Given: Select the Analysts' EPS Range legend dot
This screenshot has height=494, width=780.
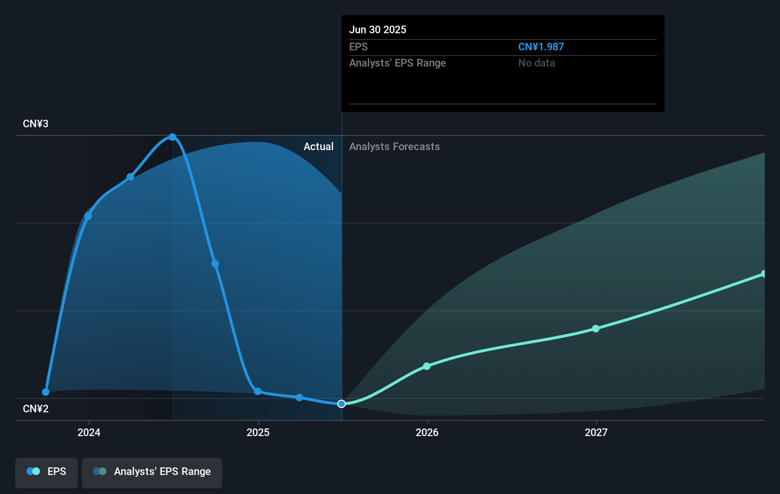Looking at the screenshot, I should click(99, 471).
